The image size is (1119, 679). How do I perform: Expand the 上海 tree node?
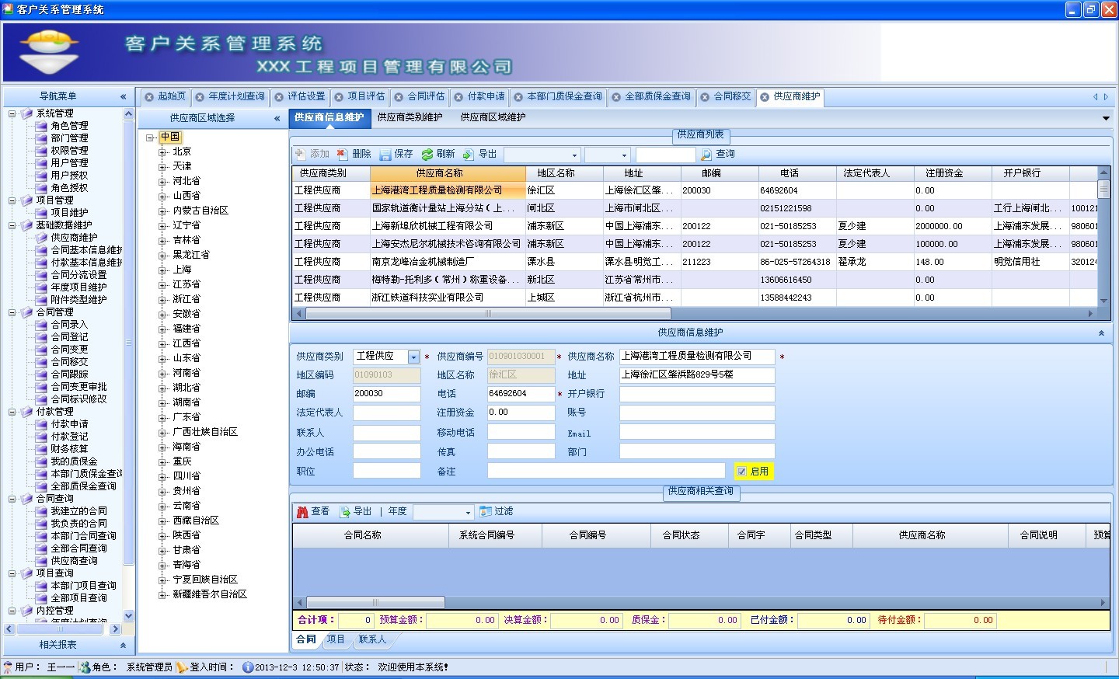tap(162, 270)
